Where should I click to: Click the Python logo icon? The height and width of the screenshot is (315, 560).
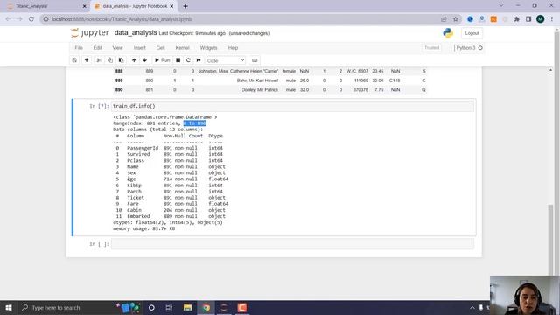coord(448,33)
